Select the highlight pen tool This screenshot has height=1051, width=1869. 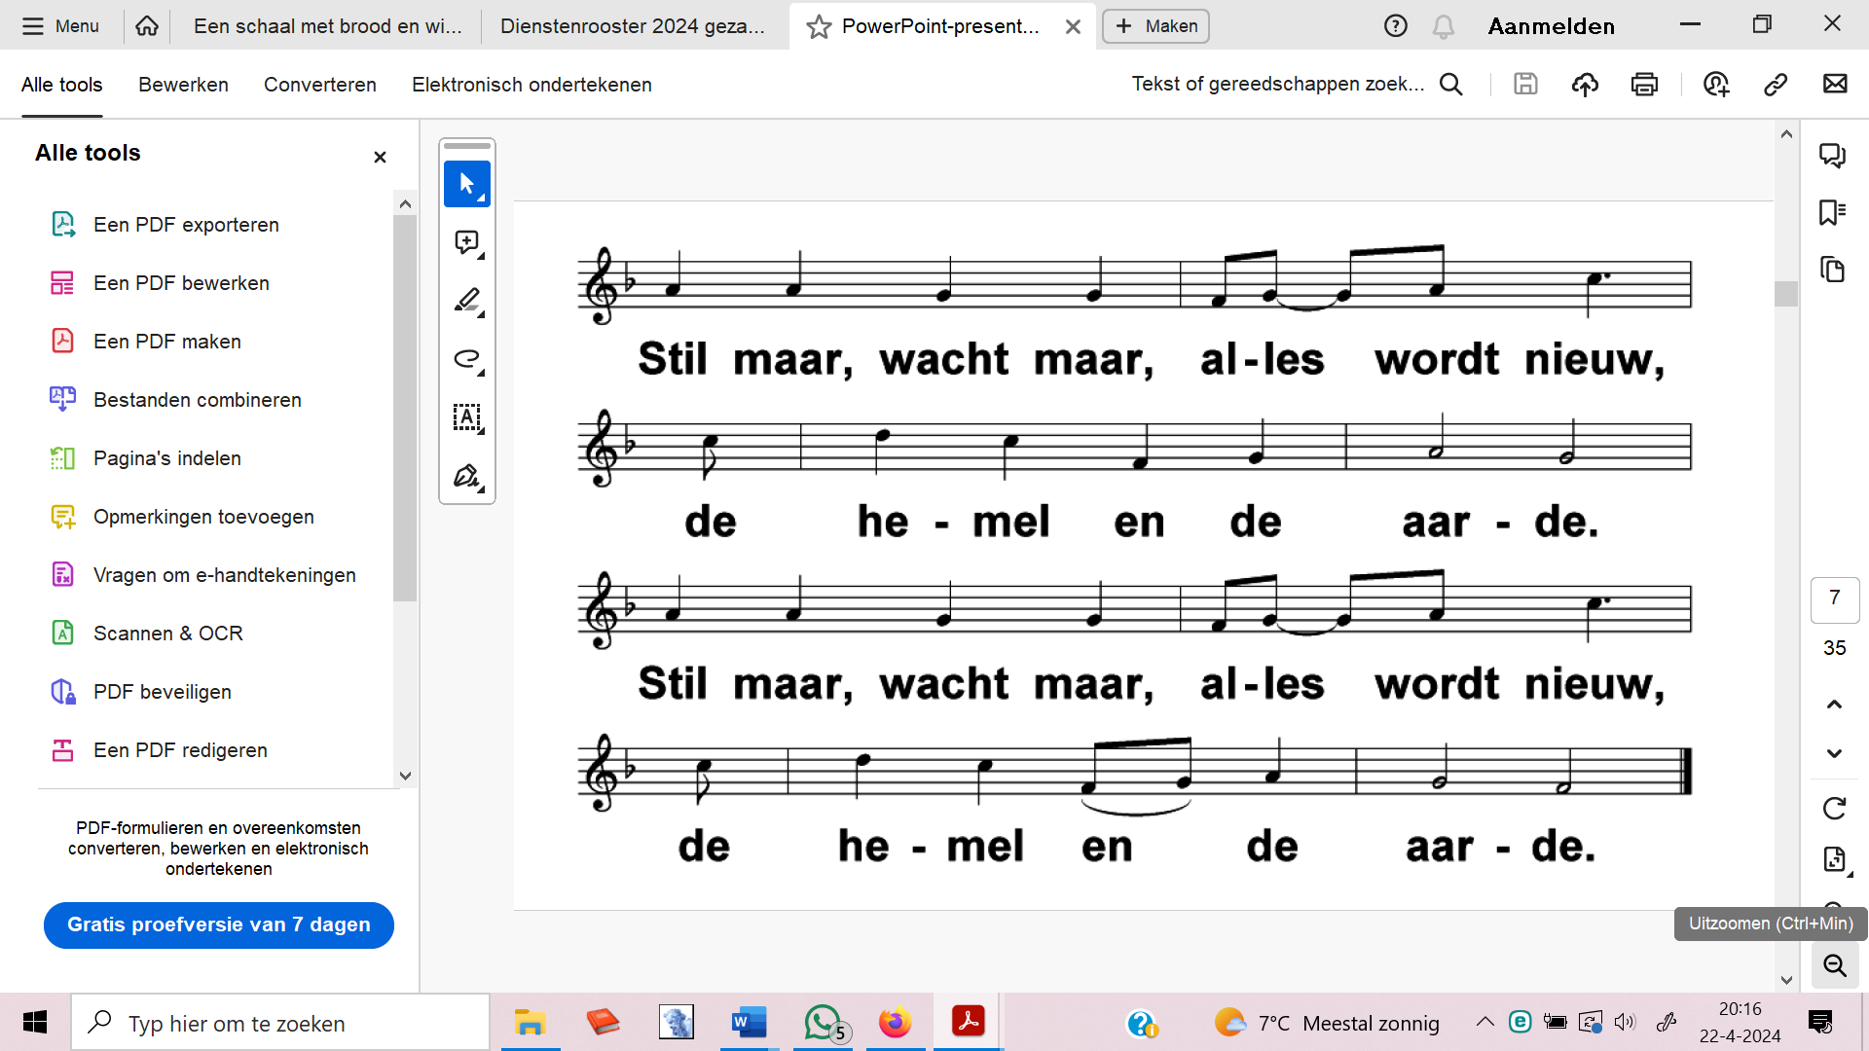(467, 301)
